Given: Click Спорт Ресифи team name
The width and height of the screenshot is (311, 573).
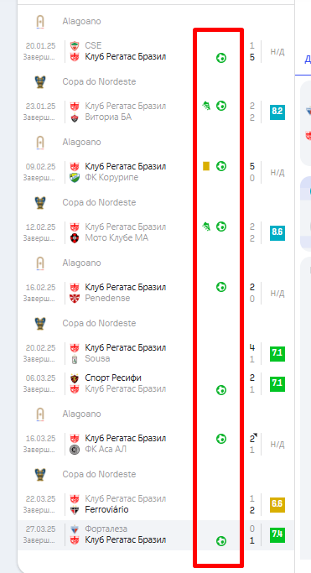Looking at the screenshot, I should tap(113, 378).
